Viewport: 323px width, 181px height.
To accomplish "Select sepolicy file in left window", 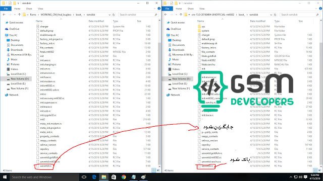I will [x=44, y=149].
